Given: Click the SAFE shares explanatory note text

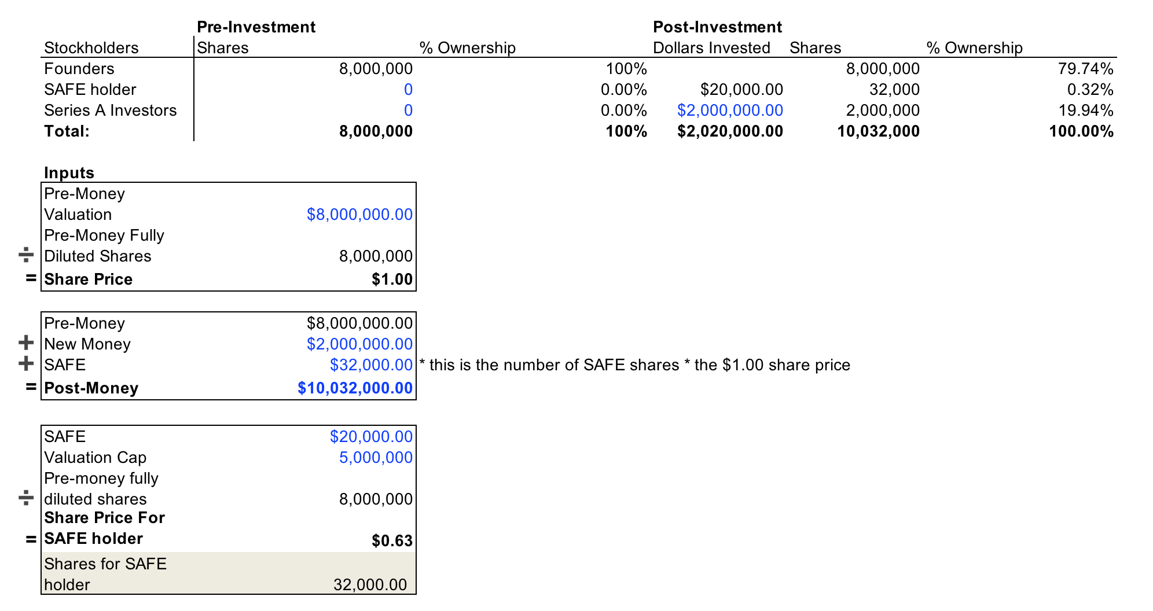Looking at the screenshot, I should click(x=634, y=365).
